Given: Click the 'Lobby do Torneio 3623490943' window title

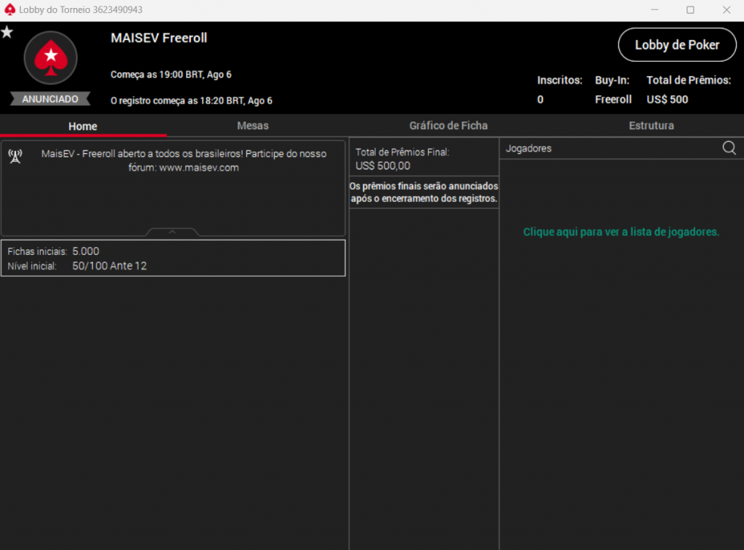Looking at the screenshot, I should [81, 9].
